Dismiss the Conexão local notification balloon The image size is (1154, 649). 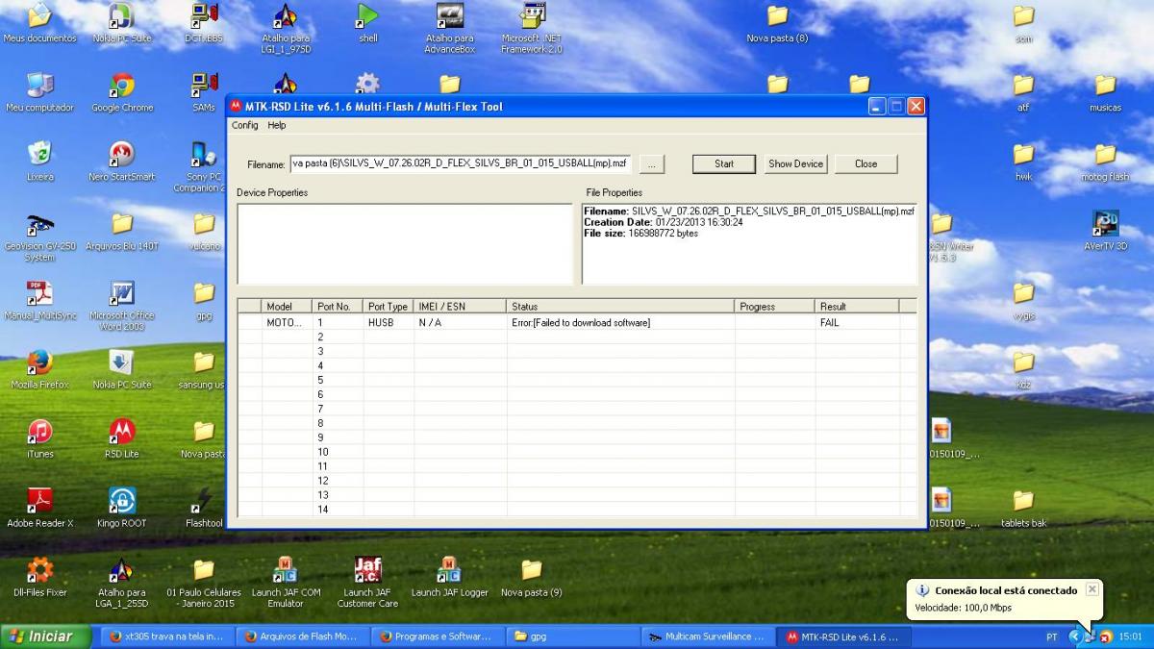1091,589
